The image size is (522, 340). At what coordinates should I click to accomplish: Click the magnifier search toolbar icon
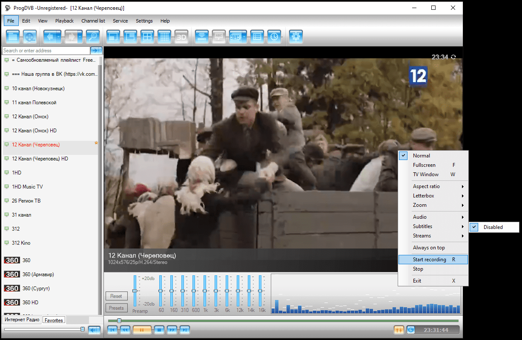point(93,37)
